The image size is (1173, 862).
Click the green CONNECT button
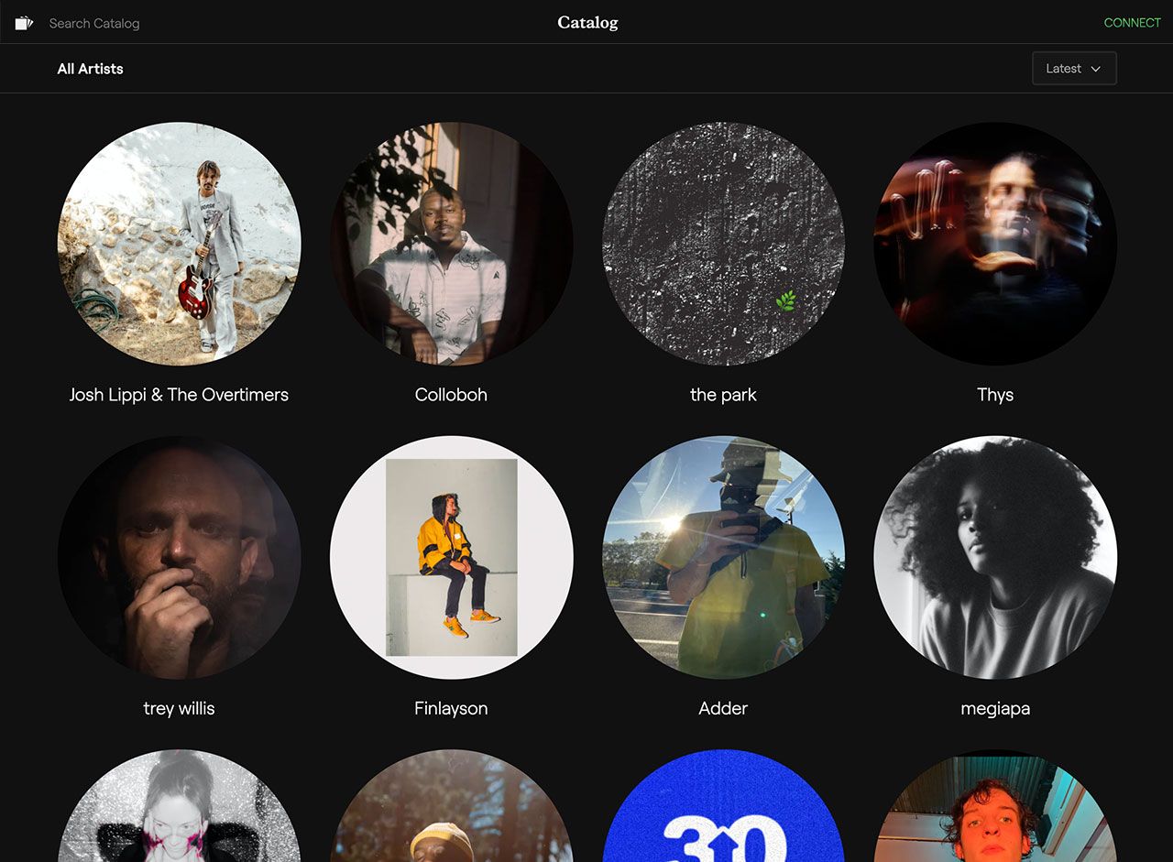click(x=1132, y=23)
